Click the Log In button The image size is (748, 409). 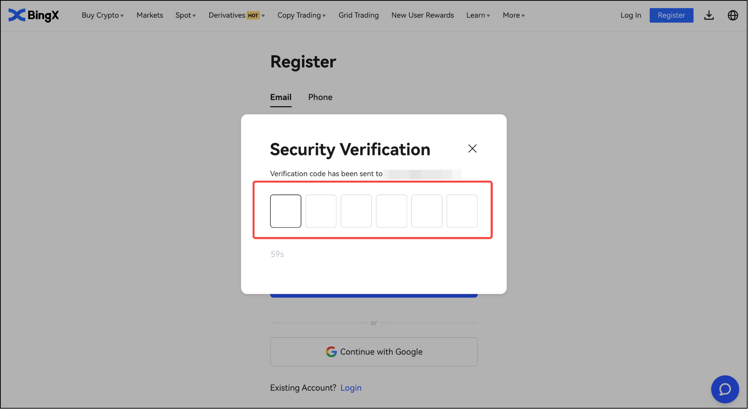[631, 15]
